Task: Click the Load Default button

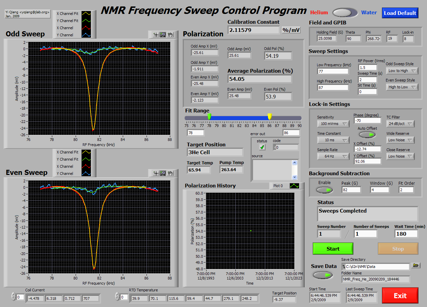Action: (400, 13)
